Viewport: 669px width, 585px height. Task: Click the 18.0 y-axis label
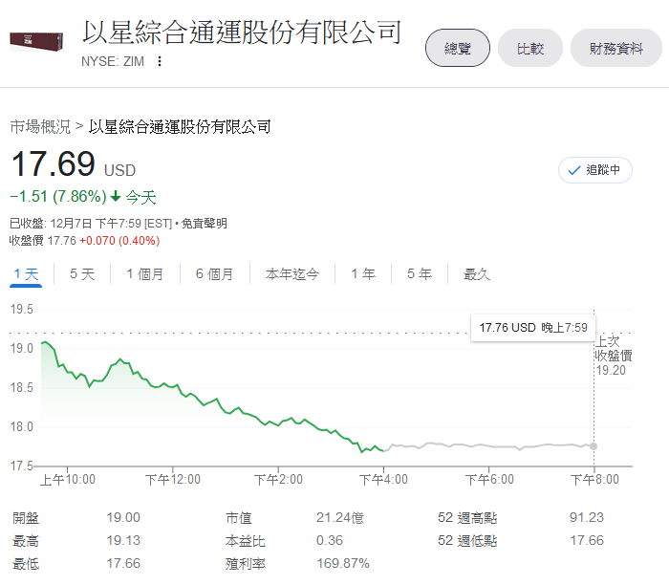[21, 426]
